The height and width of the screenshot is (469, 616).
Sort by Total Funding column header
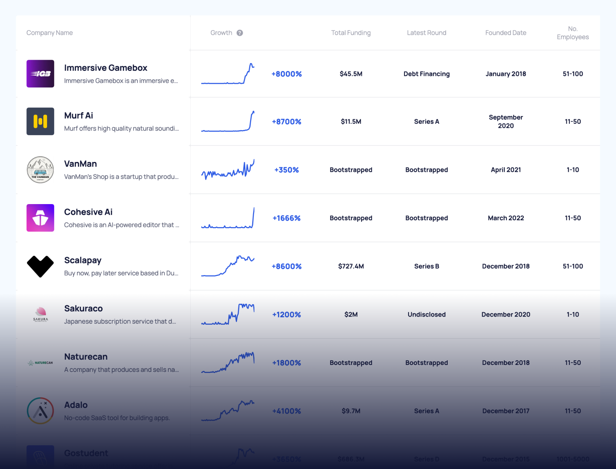[x=351, y=33]
